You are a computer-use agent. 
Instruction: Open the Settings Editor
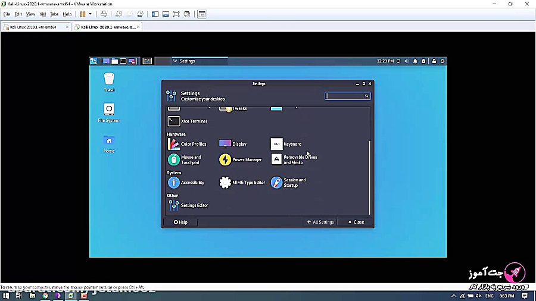(x=188, y=205)
